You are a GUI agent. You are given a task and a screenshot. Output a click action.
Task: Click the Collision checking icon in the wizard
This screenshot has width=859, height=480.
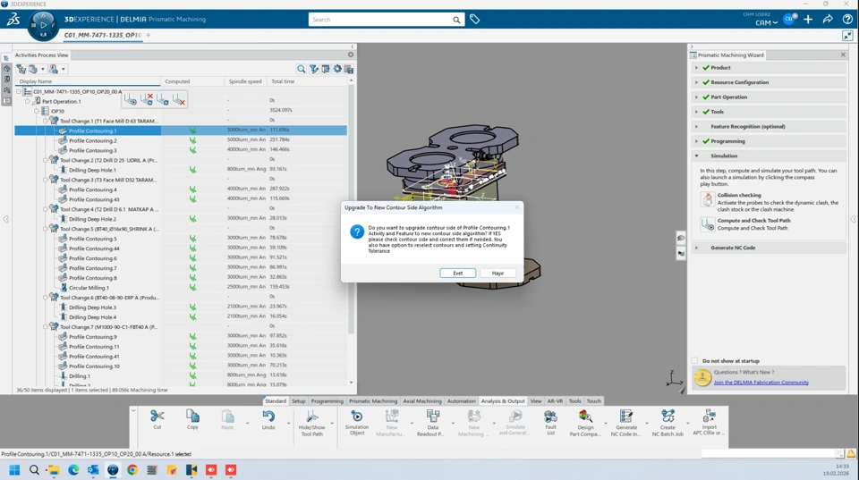click(x=708, y=198)
